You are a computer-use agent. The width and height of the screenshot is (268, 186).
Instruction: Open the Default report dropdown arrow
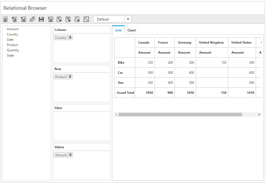(128, 19)
